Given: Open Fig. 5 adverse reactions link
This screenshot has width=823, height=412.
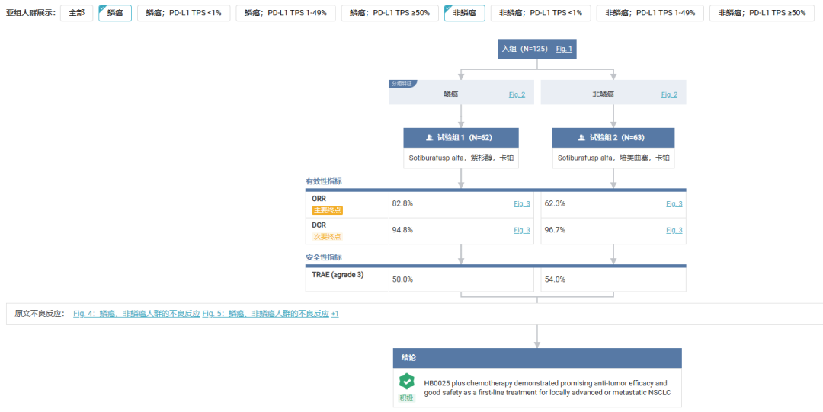Looking at the screenshot, I should click(x=266, y=313).
